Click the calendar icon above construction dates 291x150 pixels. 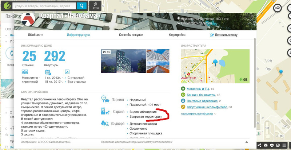pyautogui.click(x=48, y=72)
